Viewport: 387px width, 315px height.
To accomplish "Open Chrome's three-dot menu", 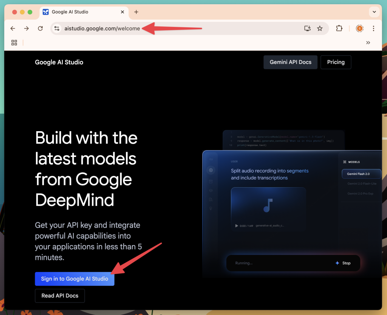I will 373,28.
